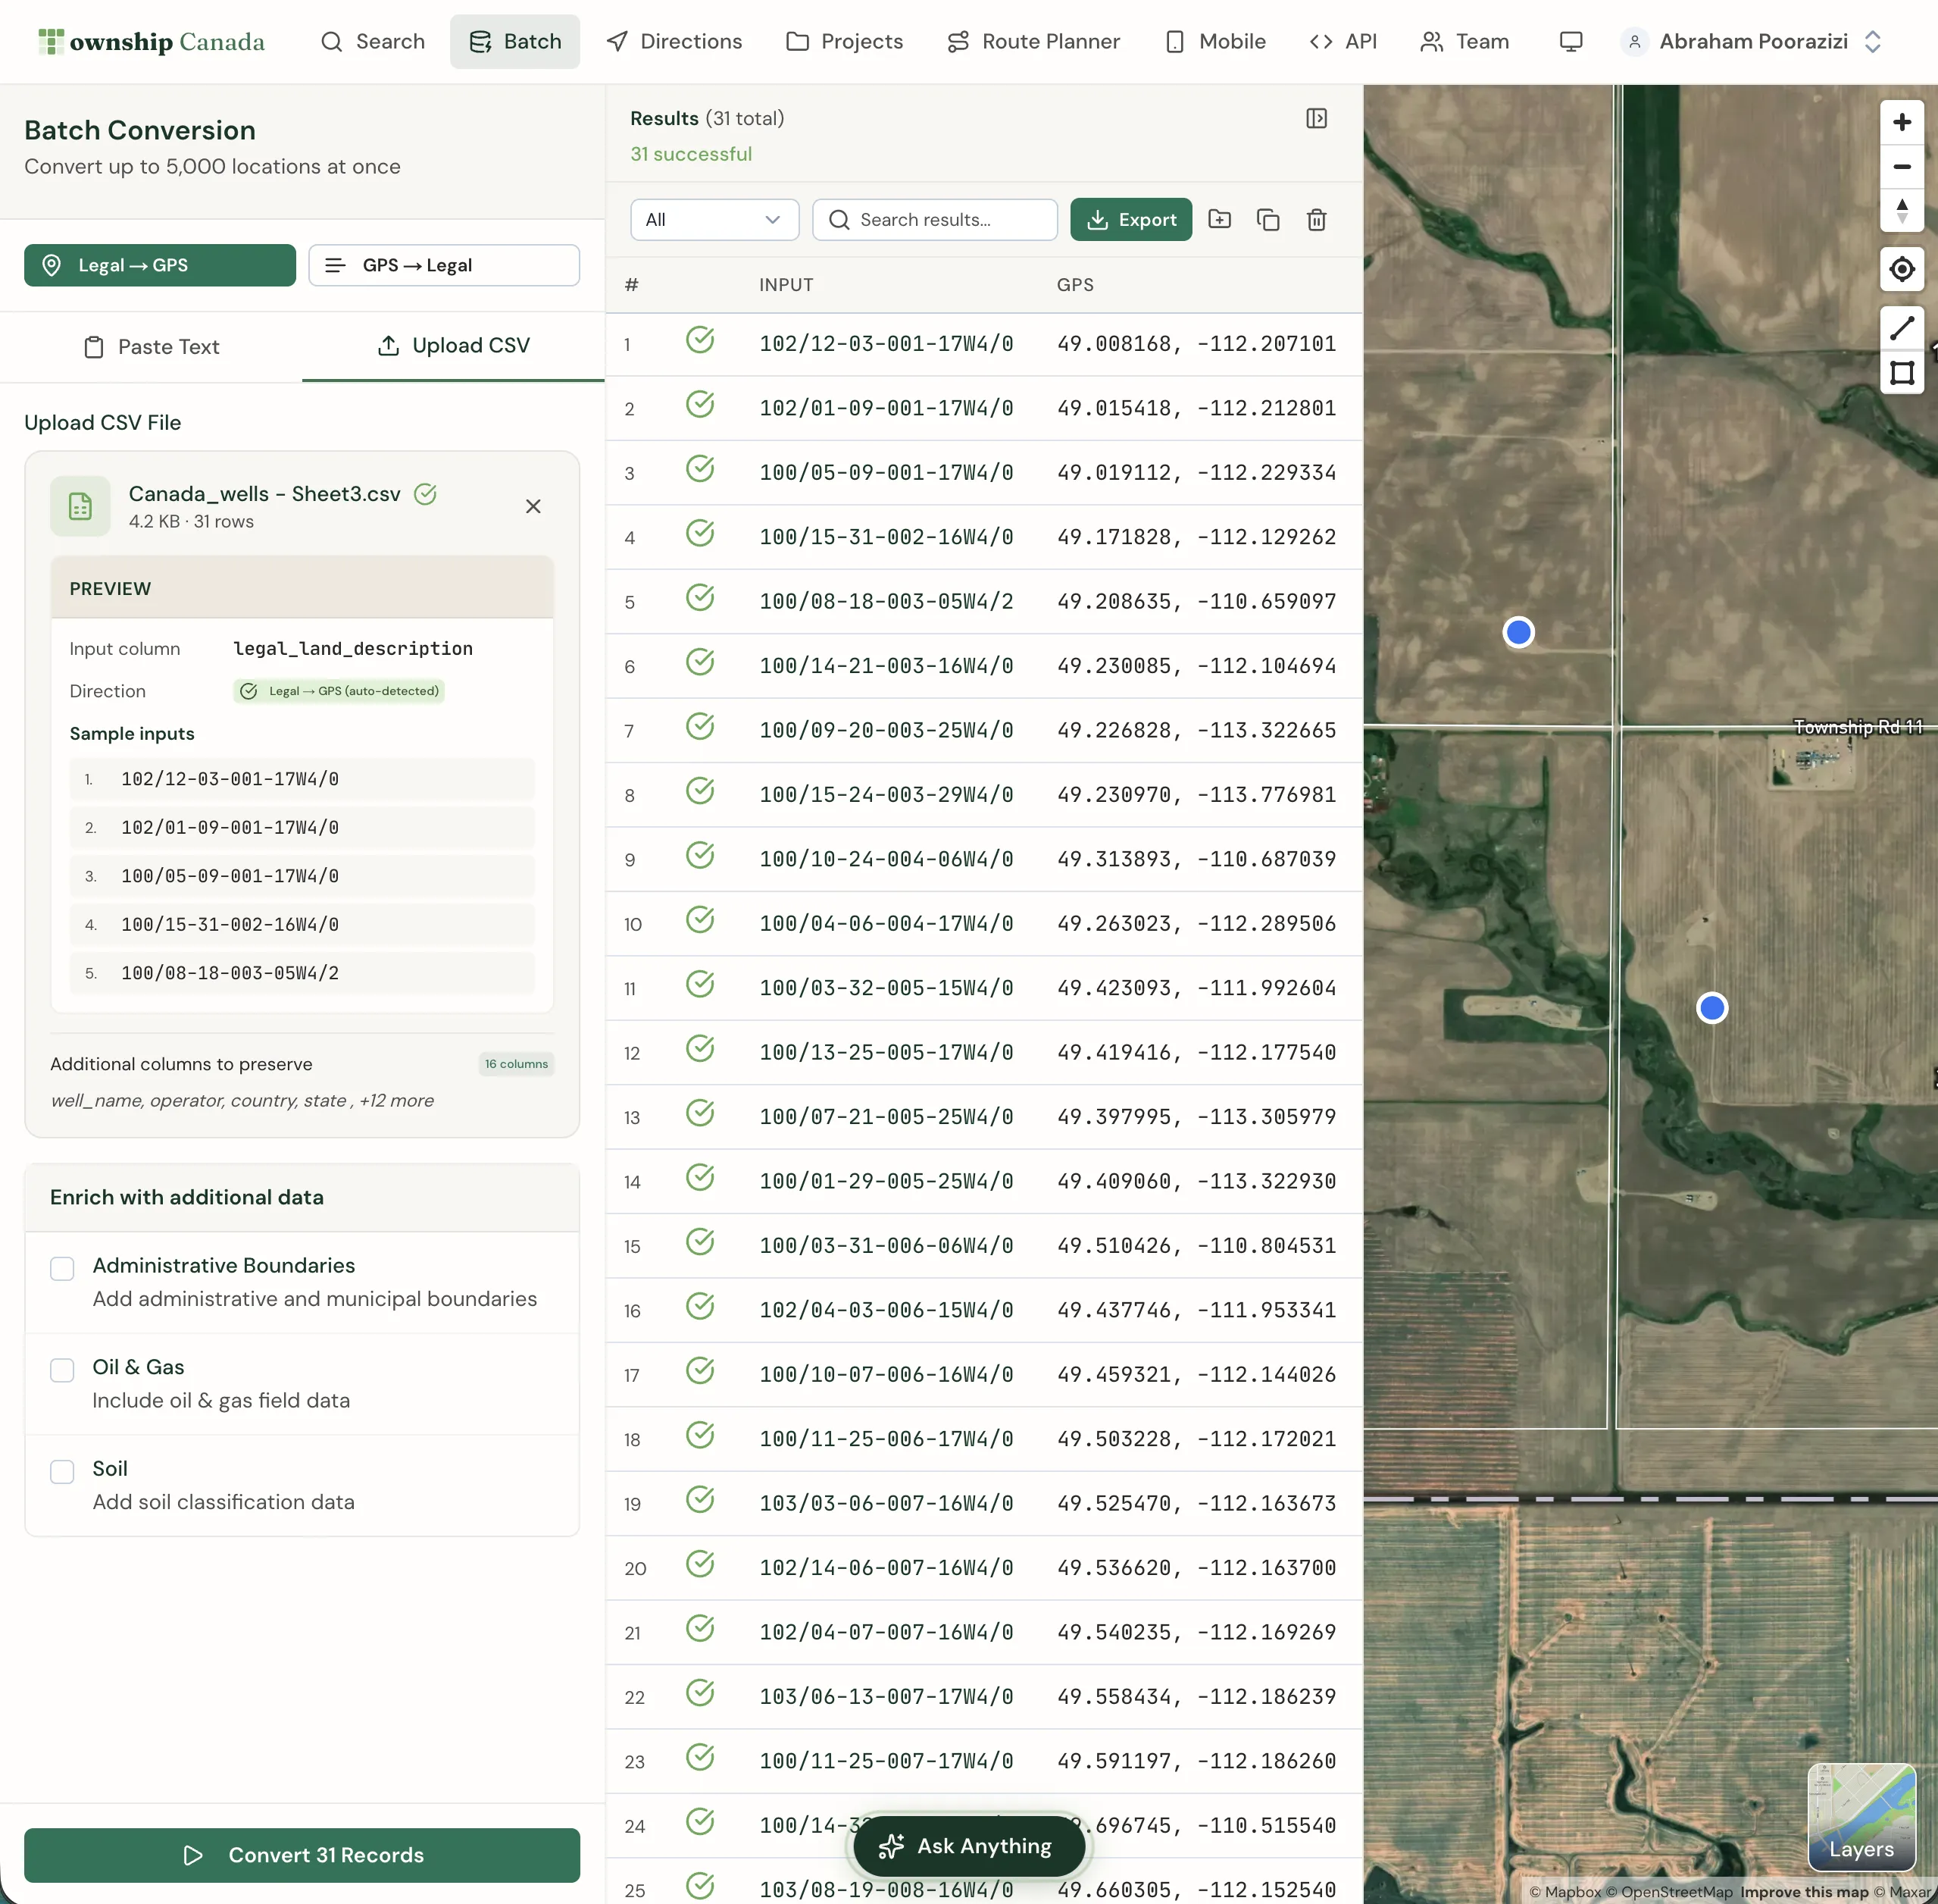Enable the Administrative Boundaries checkbox

coord(62,1268)
